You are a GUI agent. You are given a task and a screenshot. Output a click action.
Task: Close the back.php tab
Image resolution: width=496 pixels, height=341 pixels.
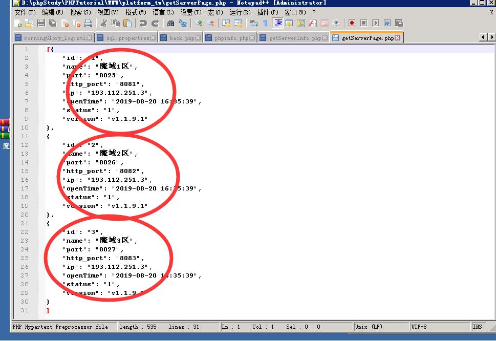(198, 38)
